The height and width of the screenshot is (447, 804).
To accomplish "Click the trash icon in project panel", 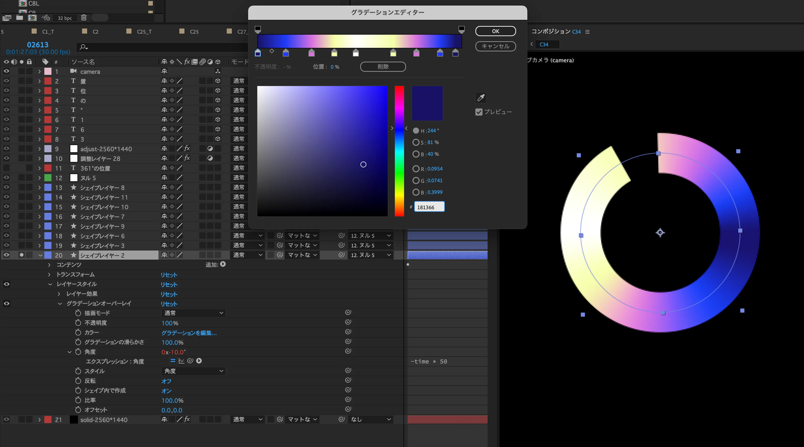I will click(x=84, y=18).
